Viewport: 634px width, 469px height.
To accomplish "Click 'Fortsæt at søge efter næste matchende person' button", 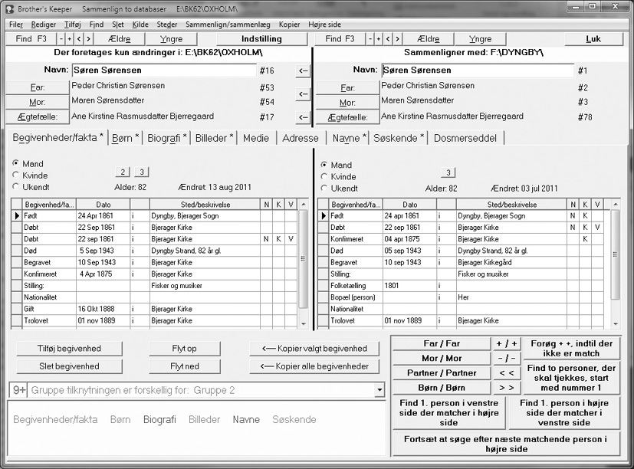I will (x=505, y=444).
